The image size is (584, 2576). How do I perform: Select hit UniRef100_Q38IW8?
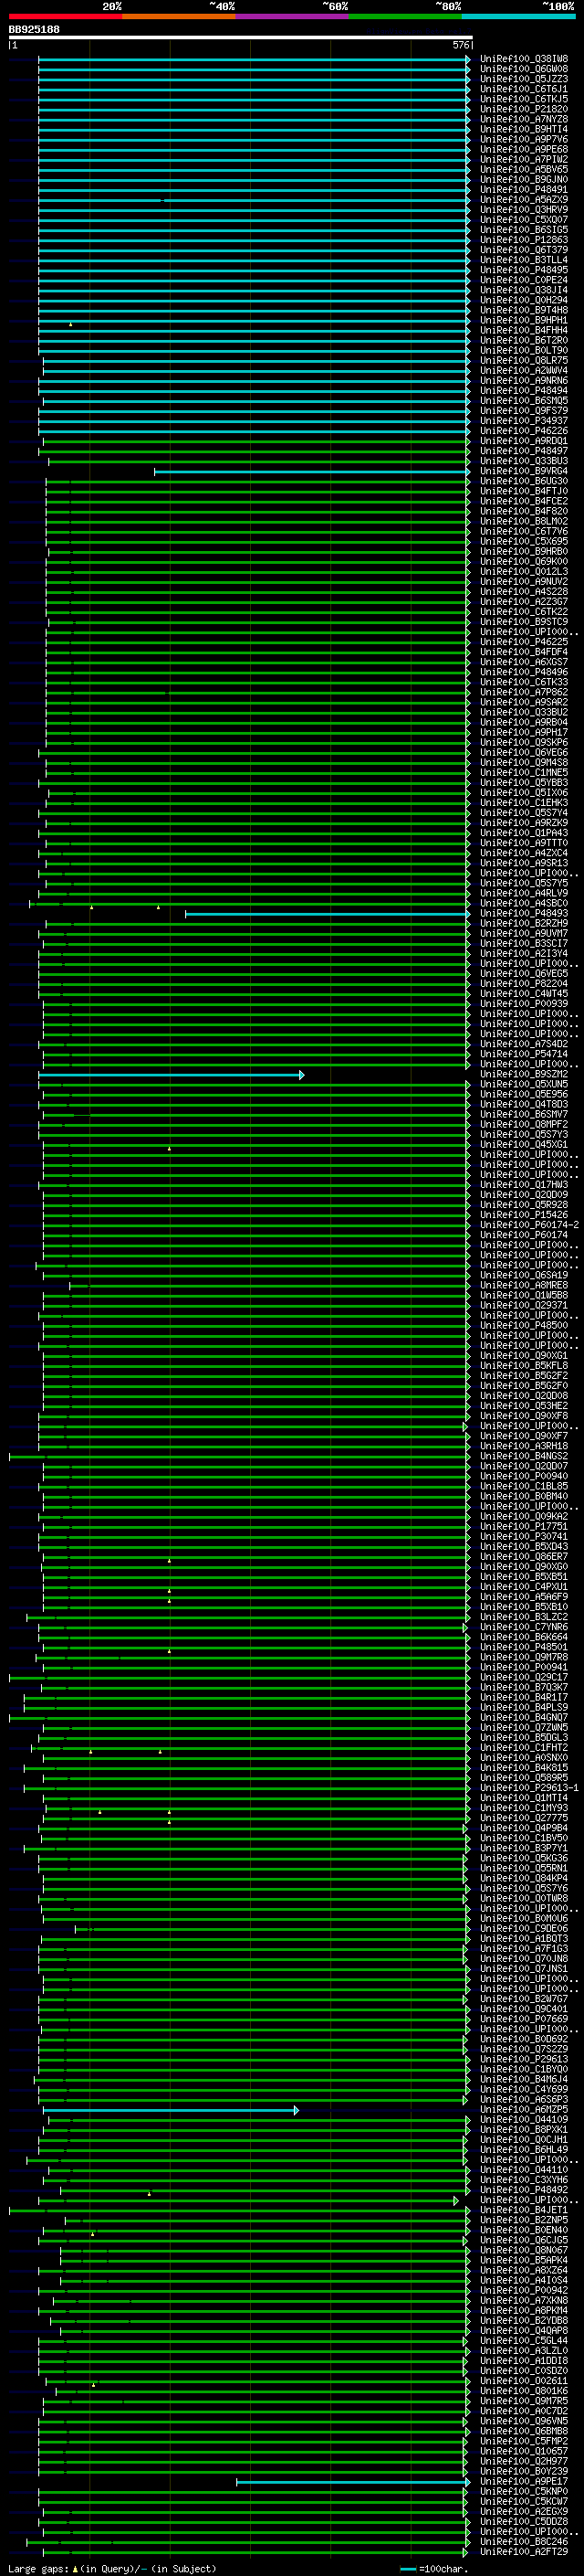coord(523,59)
